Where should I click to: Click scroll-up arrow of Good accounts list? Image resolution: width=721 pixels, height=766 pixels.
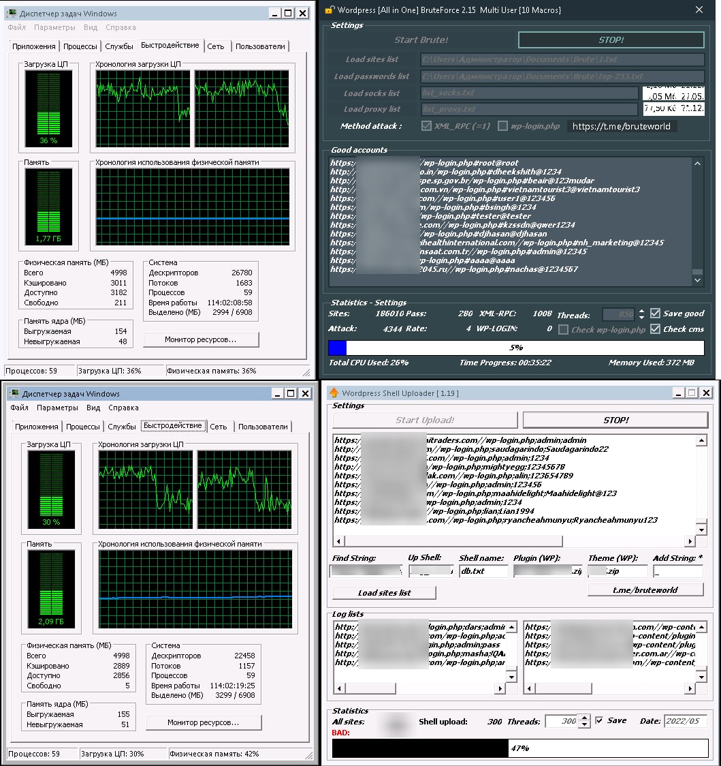pyautogui.click(x=698, y=164)
